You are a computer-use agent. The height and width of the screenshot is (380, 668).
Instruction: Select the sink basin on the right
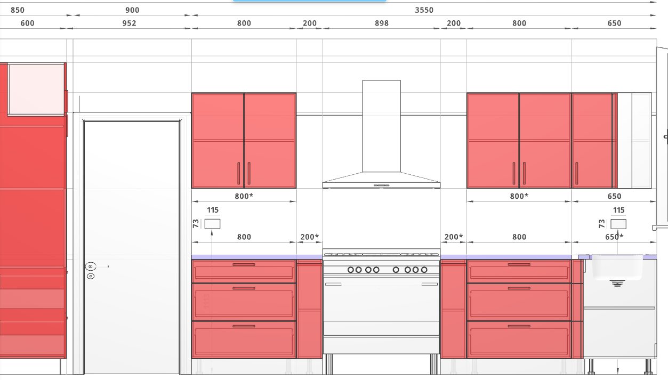tap(617, 268)
